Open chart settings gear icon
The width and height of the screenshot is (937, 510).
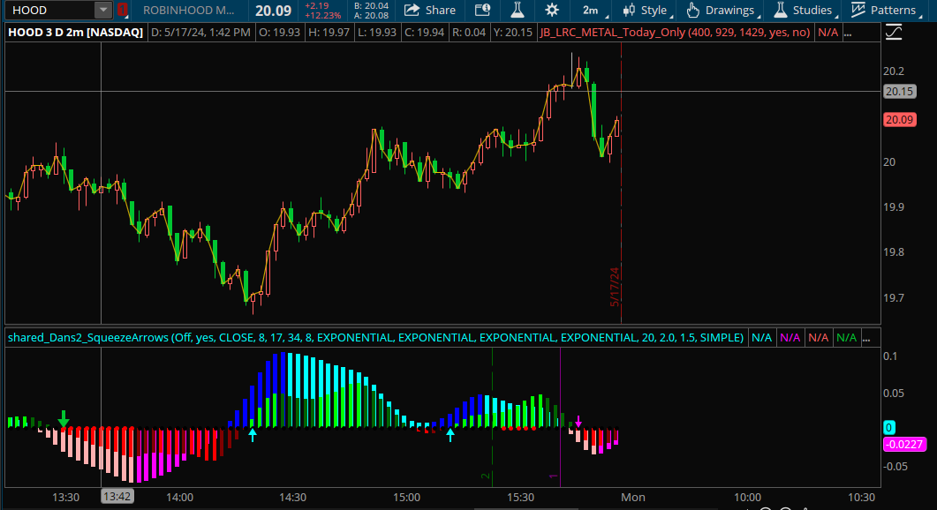552,11
